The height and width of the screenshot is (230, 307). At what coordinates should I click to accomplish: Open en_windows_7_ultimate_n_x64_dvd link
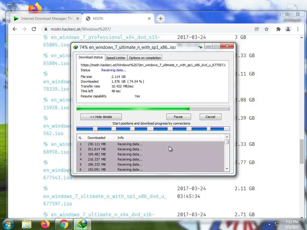(103, 214)
